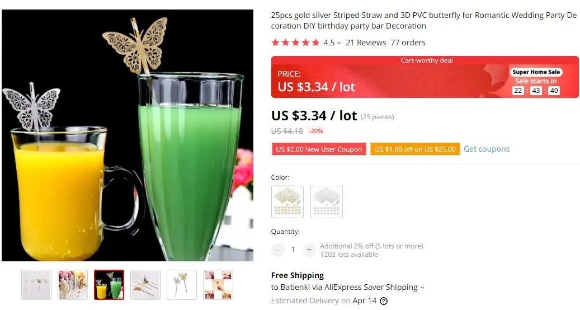Click the estimated delivery help question-mark icon
The height and width of the screenshot is (310, 580).
(x=384, y=300)
